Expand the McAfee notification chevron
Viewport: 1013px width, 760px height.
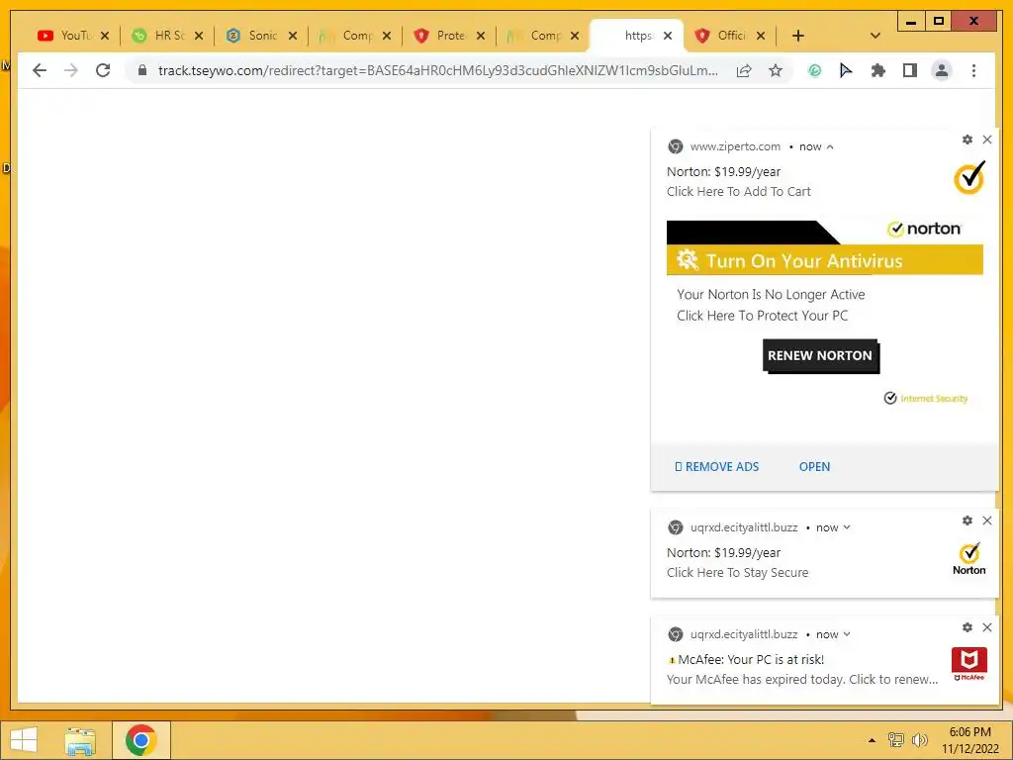pos(847,634)
